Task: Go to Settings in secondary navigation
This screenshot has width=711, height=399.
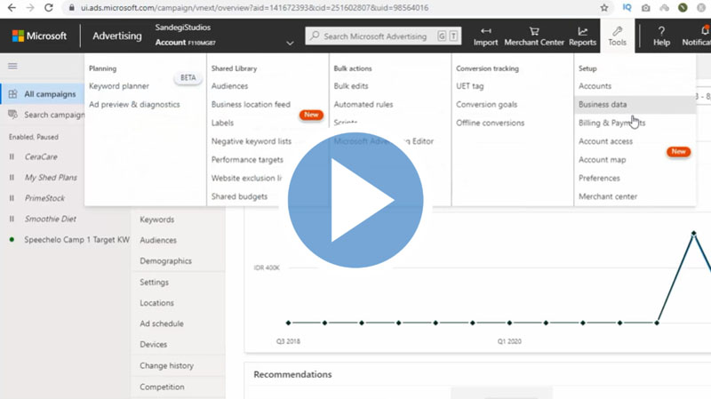Action: 154,282
